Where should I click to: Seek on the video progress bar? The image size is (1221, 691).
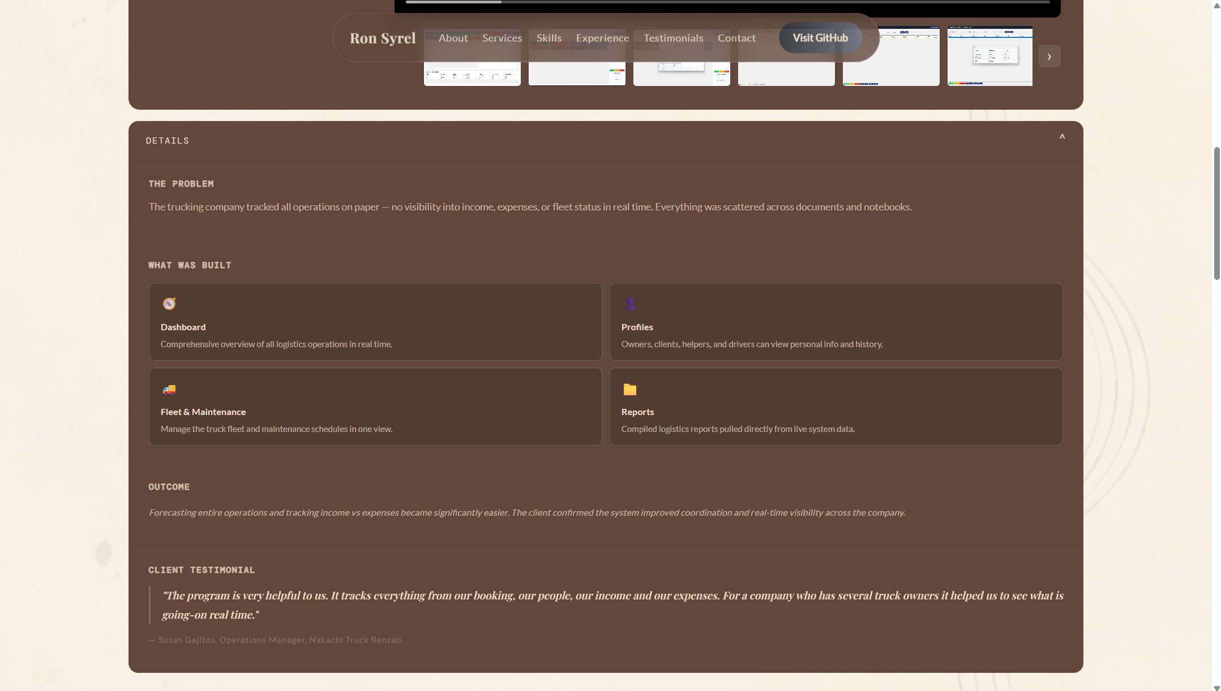(727, 2)
